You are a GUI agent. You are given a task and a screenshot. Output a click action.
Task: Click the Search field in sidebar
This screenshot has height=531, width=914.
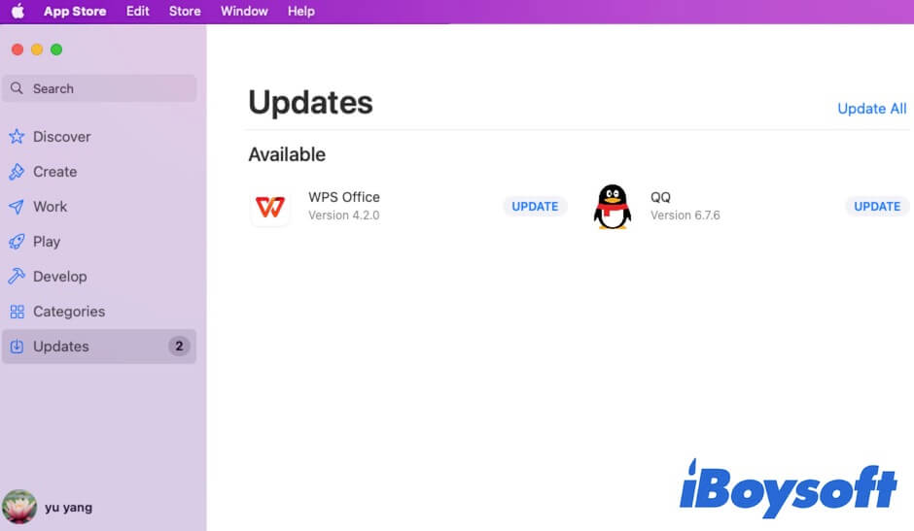pyautogui.click(x=99, y=88)
